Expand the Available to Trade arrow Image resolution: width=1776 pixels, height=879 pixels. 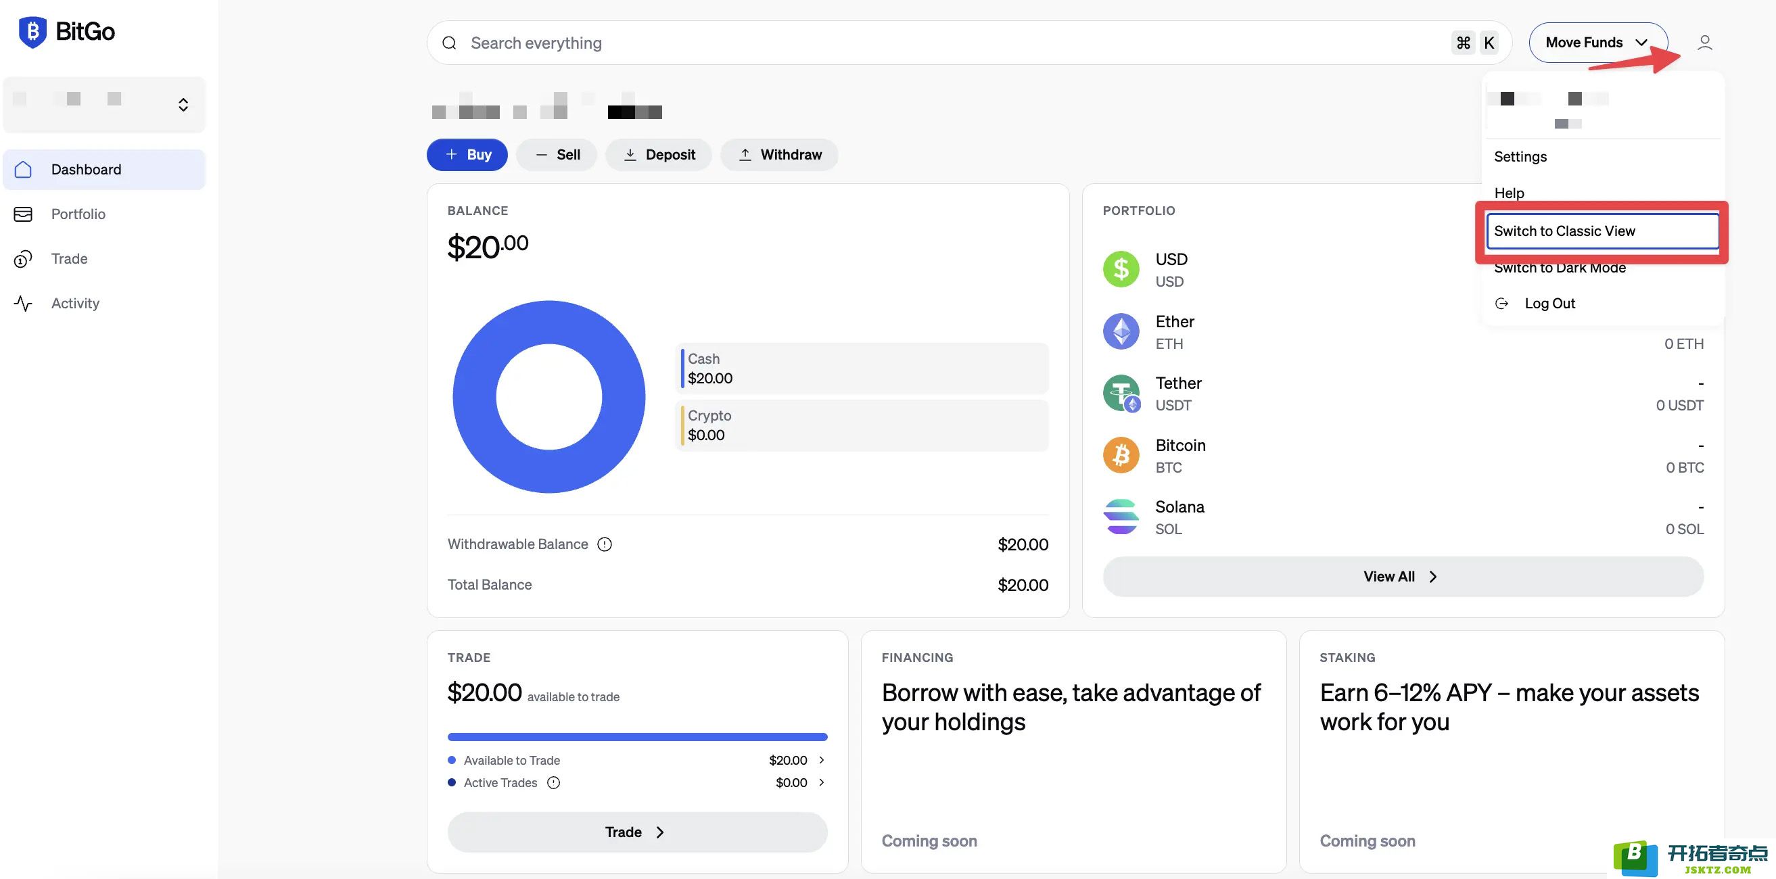point(822,760)
